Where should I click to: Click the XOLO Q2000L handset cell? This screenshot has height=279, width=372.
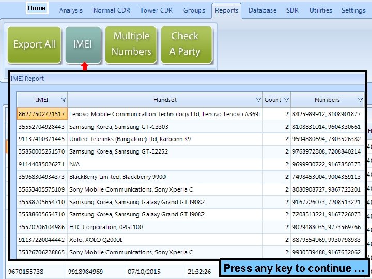click(x=165, y=240)
